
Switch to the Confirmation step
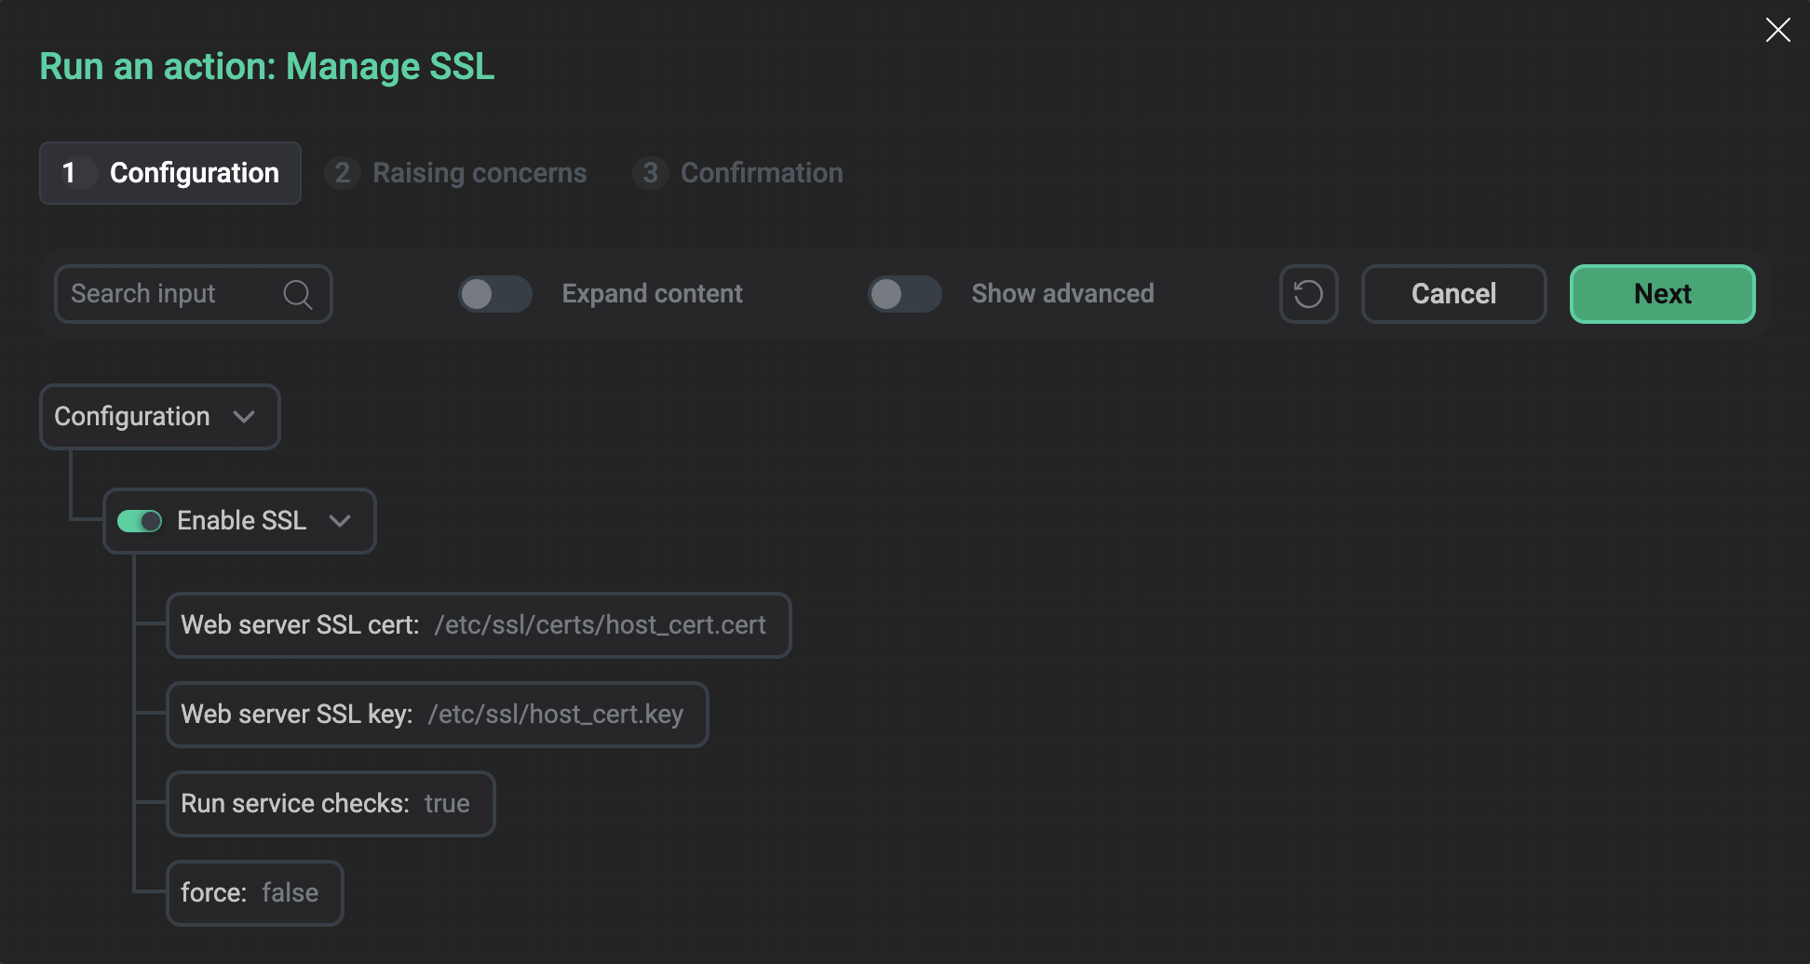pos(761,173)
